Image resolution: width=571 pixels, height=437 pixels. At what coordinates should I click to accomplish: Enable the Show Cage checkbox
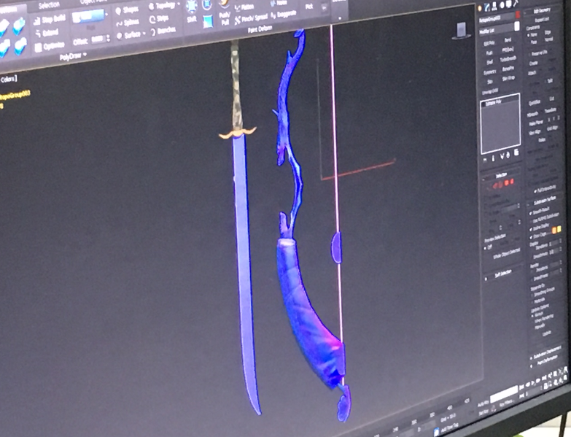point(531,236)
